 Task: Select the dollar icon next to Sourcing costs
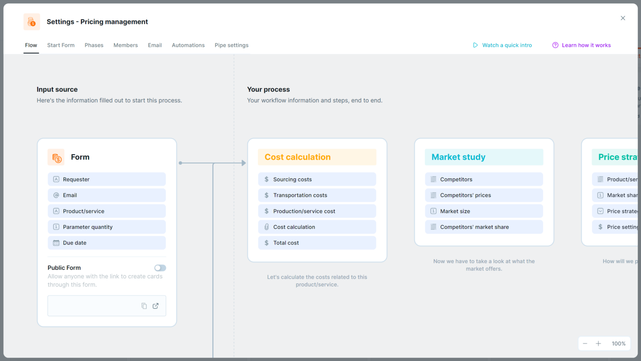(267, 179)
